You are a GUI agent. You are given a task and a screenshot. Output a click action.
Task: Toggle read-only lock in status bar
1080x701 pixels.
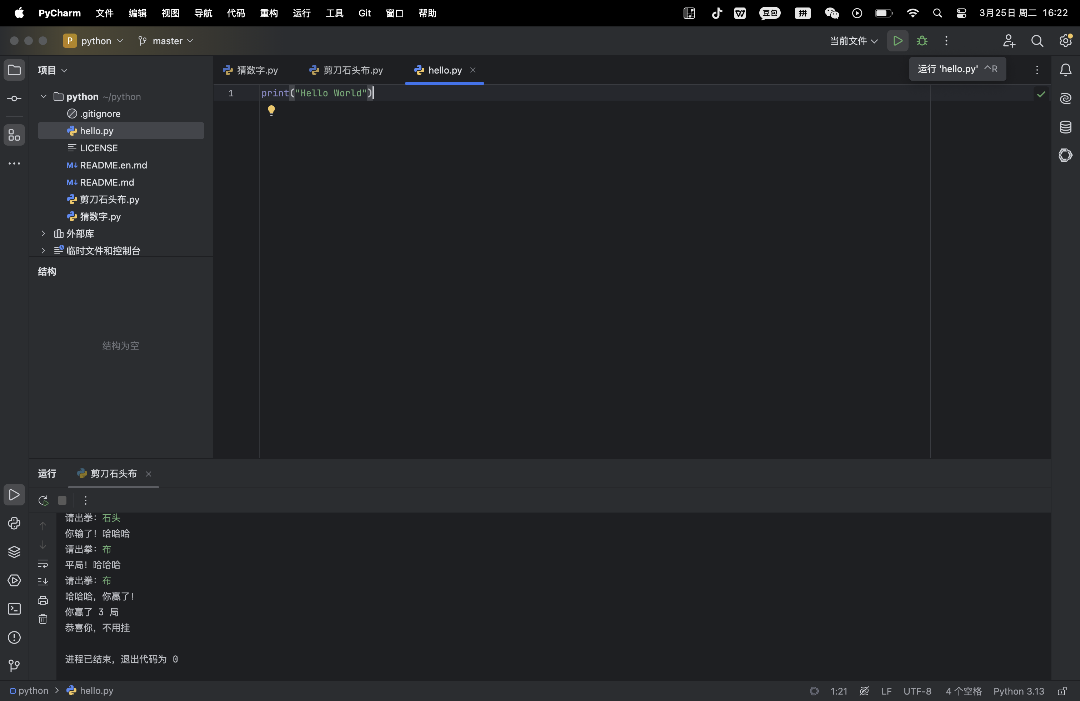pos(1062,691)
